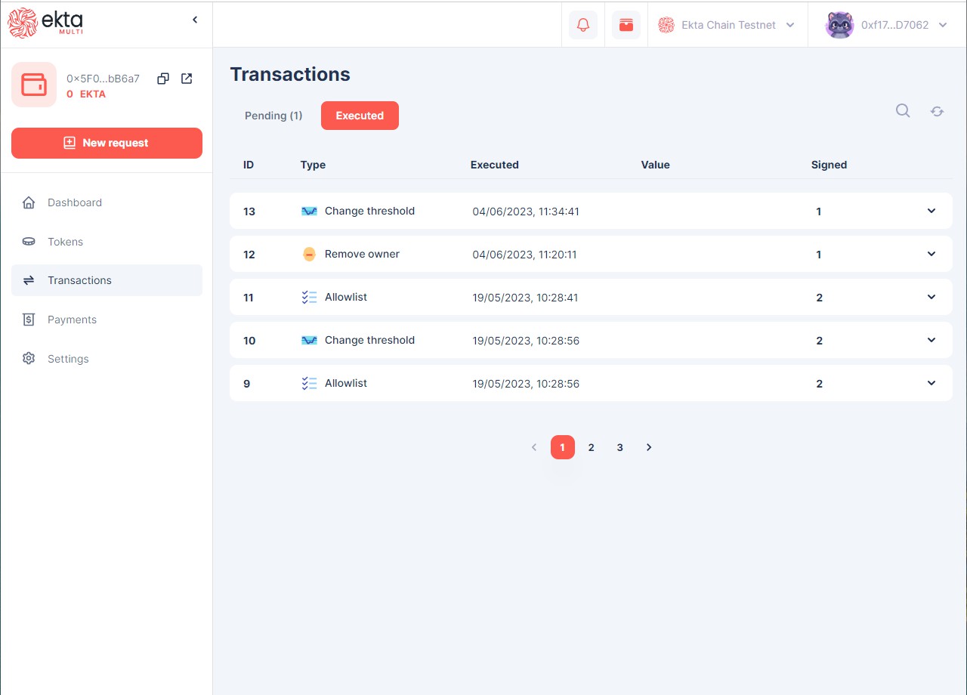The width and height of the screenshot is (967, 695).
Task: Click the notification bell icon
Action: [583, 25]
